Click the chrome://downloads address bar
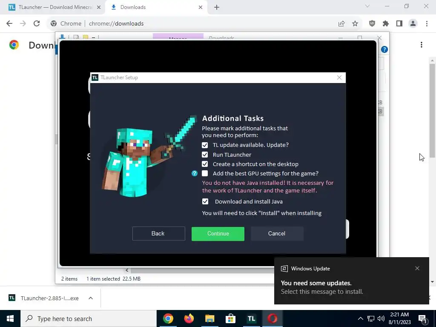 click(x=206, y=24)
